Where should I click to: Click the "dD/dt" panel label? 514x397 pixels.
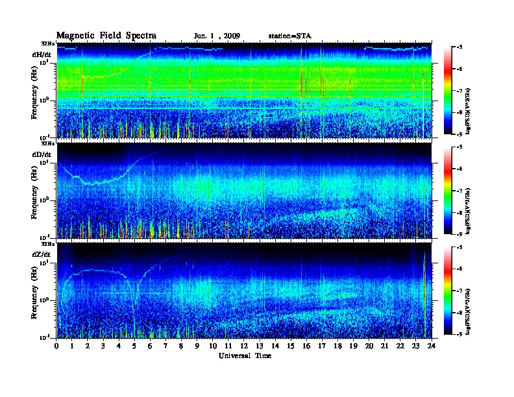point(42,154)
